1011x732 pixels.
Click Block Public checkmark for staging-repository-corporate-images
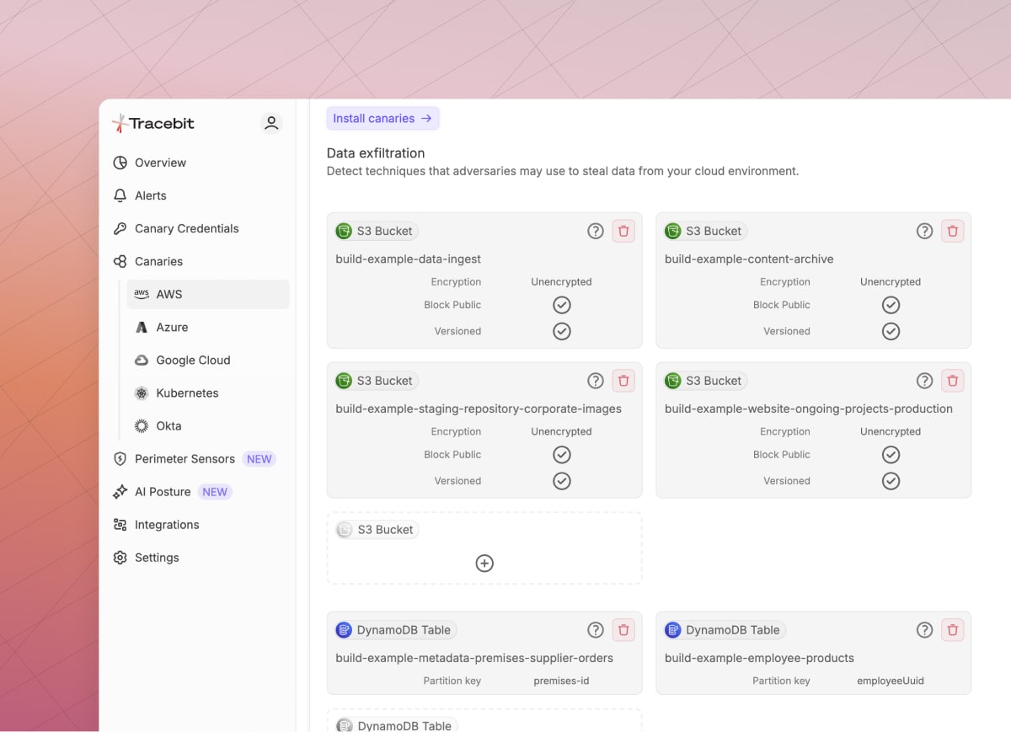click(x=562, y=455)
